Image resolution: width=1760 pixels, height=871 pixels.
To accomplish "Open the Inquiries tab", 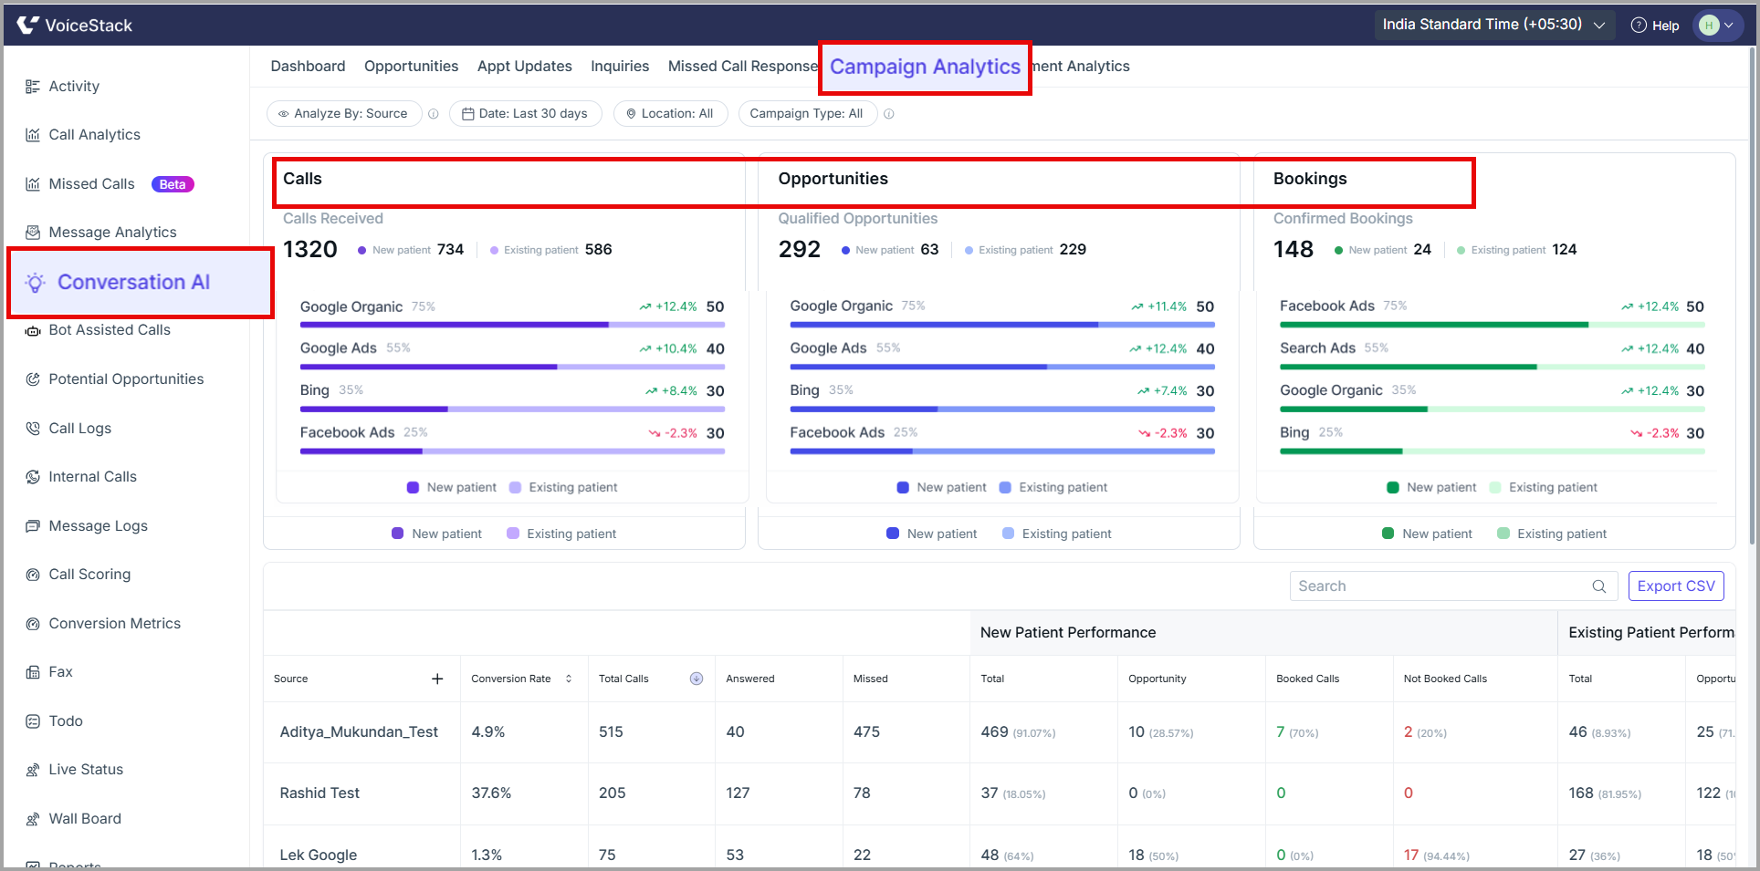I will click(620, 67).
